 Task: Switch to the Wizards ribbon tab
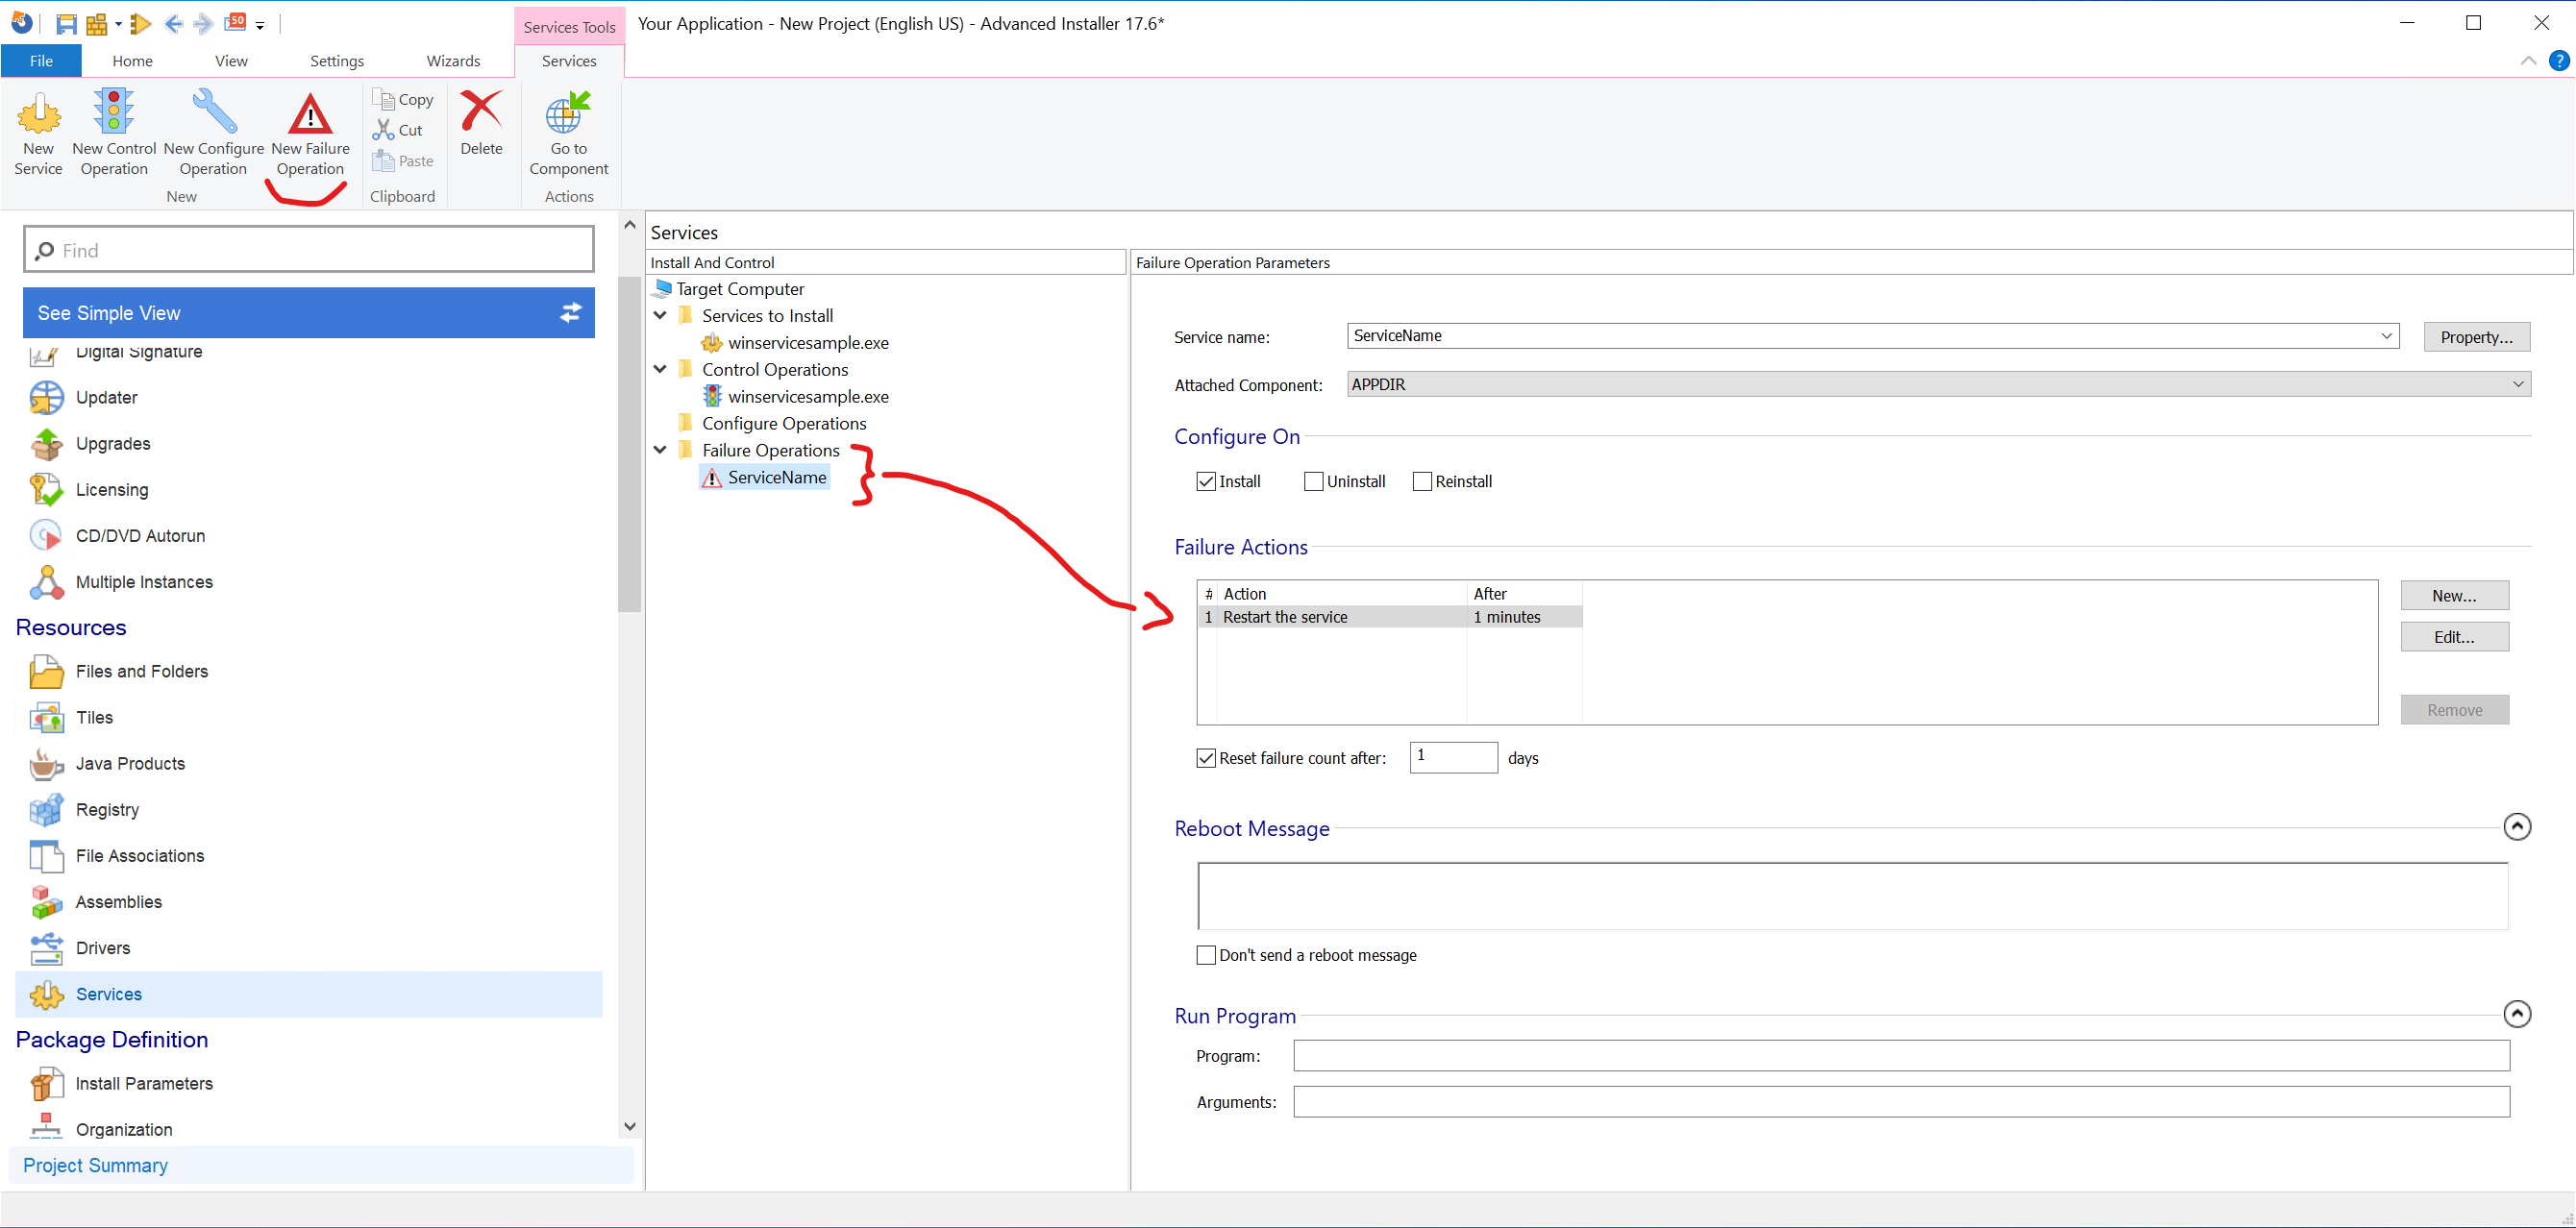pyautogui.click(x=453, y=61)
